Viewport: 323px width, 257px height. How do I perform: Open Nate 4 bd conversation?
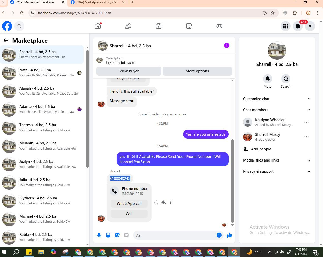point(42,73)
